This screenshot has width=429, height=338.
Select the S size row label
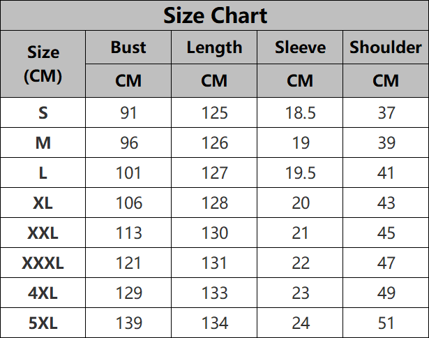click(x=43, y=112)
